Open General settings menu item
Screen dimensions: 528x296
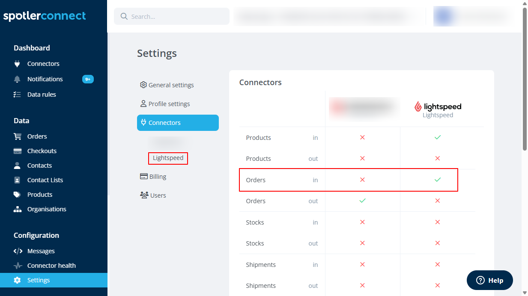167,85
